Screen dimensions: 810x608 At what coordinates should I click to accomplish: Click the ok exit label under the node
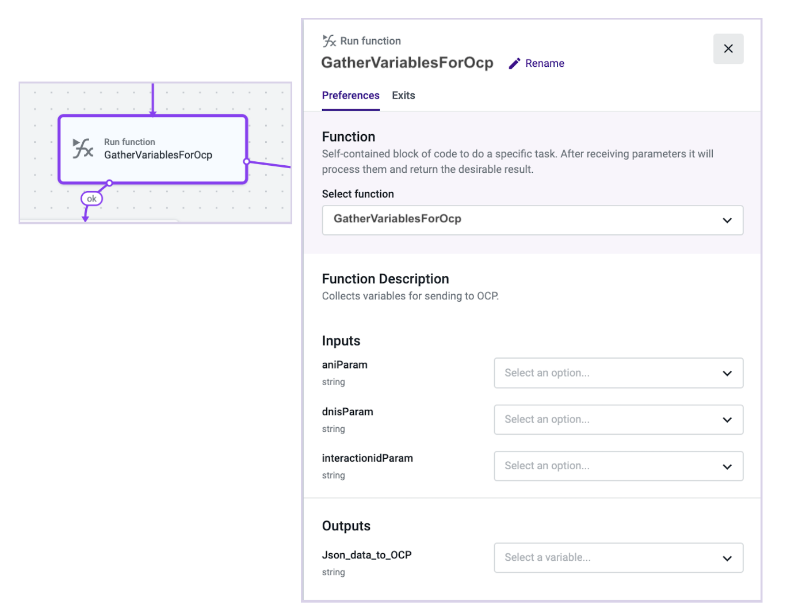(x=91, y=199)
